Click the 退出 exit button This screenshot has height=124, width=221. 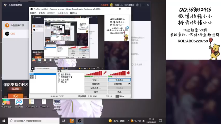119,92
